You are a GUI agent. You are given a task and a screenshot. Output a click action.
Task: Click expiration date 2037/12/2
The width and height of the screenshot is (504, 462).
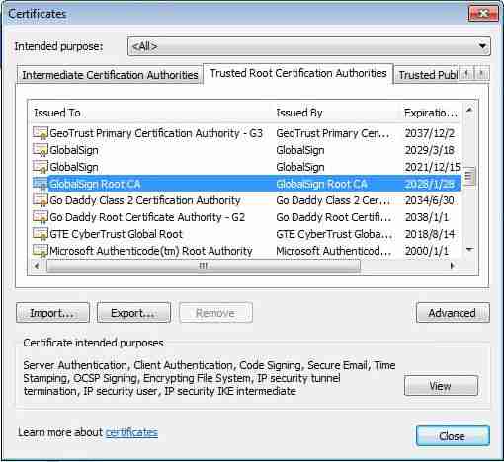pyautogui.click(x=430, y=133)
